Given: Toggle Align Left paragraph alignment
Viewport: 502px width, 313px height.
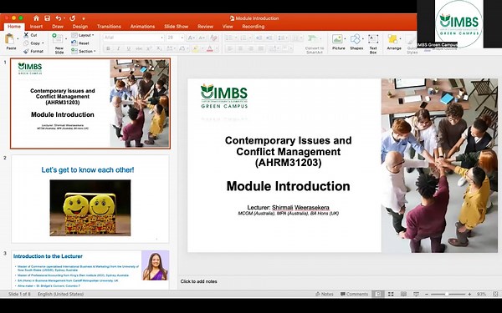Looking at the screenshot, I should tap(229, 48).
